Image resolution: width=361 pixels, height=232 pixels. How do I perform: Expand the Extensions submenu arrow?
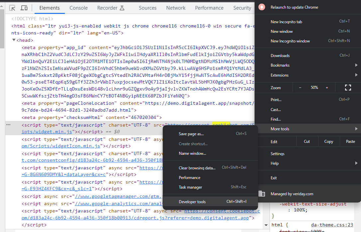[356, 75]
